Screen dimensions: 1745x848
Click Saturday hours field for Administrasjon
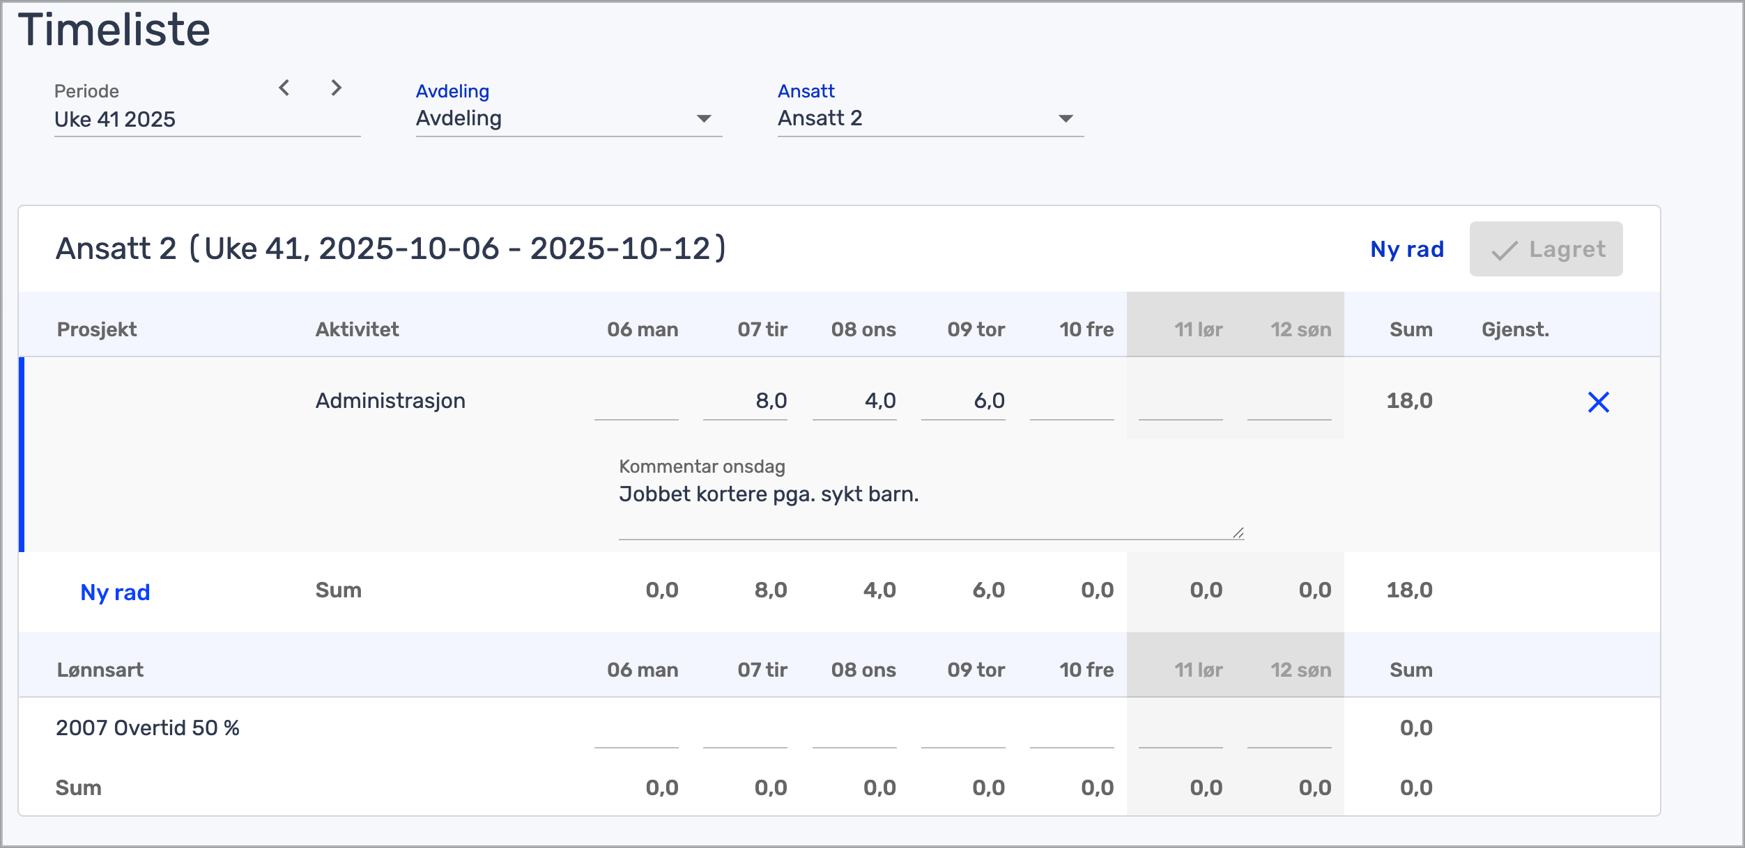(1181, 402)
